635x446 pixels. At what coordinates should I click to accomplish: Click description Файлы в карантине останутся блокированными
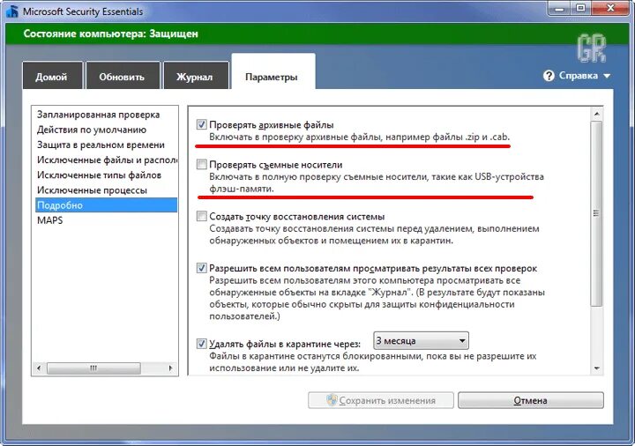click(373, 362)
